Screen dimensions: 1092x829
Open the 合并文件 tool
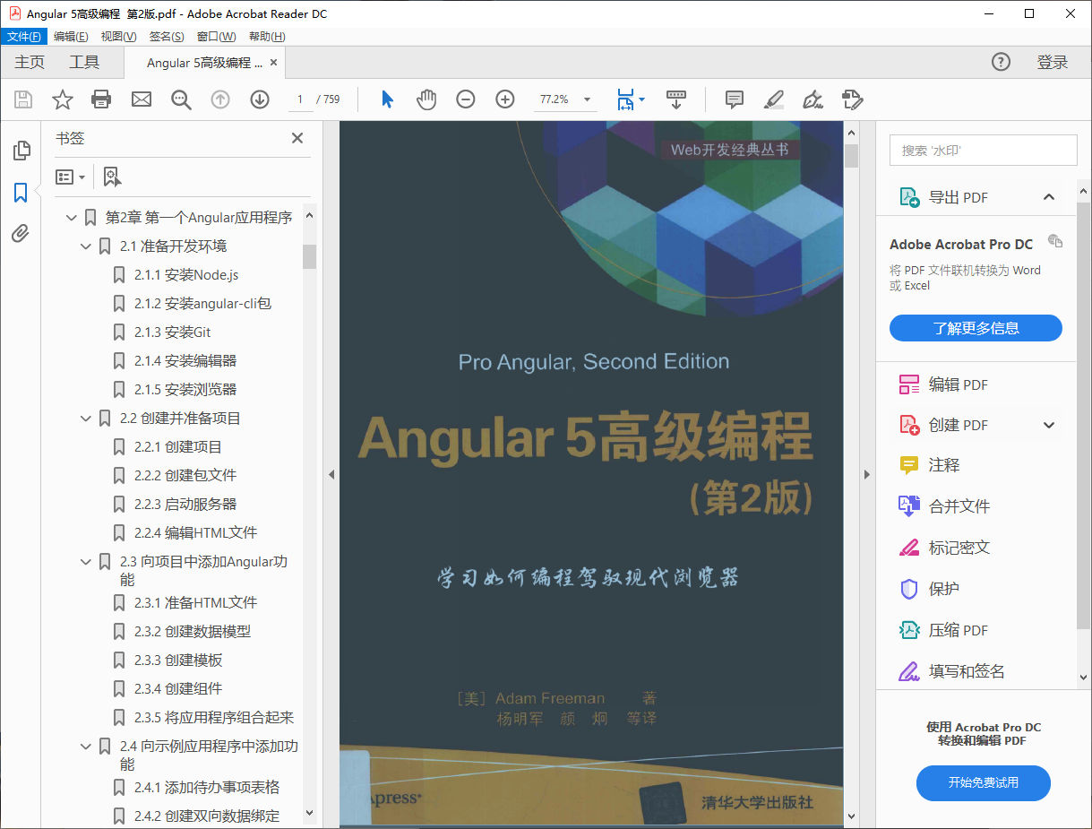coord(944,506)
